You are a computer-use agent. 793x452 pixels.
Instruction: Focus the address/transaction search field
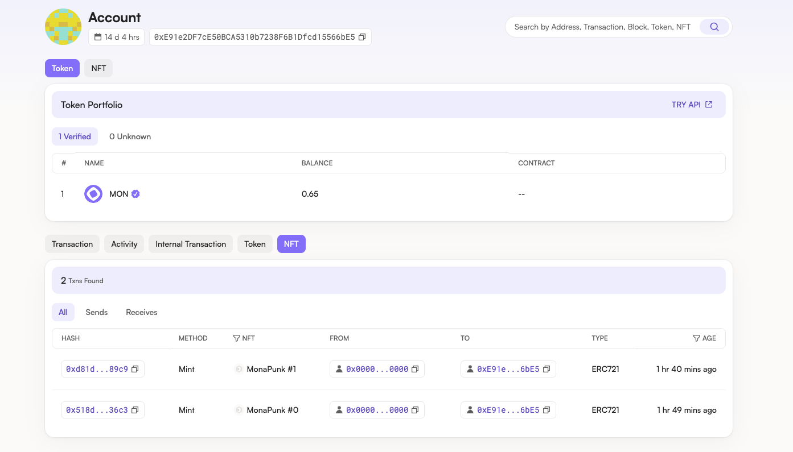(x=602, y=27)
